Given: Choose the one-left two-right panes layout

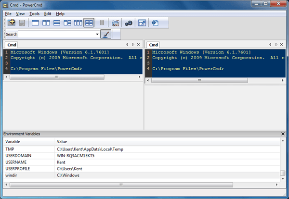Looking at the screenshot, I should click(67, 23).
